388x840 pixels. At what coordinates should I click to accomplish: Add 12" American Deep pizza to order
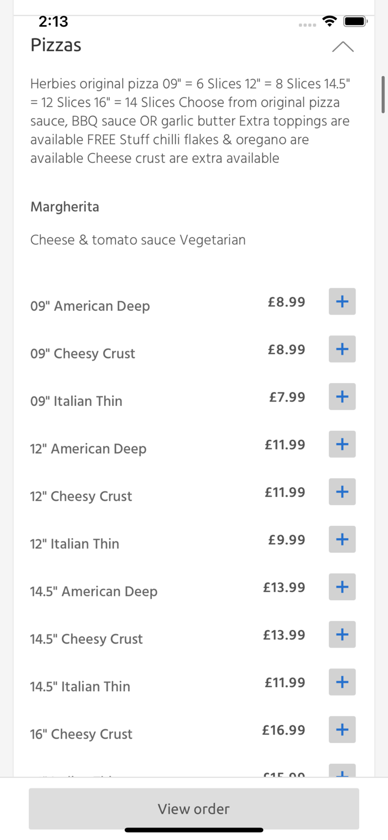[342, 444]
